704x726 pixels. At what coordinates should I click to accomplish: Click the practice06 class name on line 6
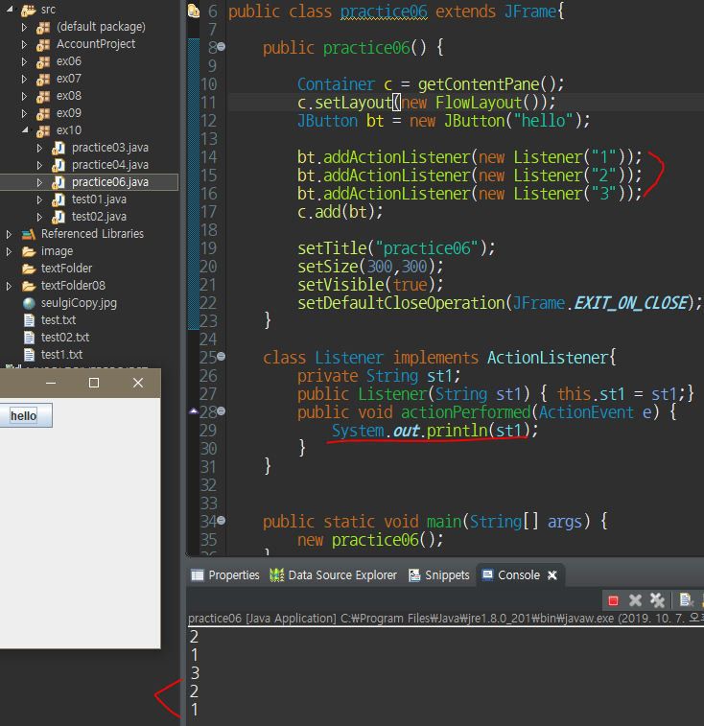coord(384,12)
